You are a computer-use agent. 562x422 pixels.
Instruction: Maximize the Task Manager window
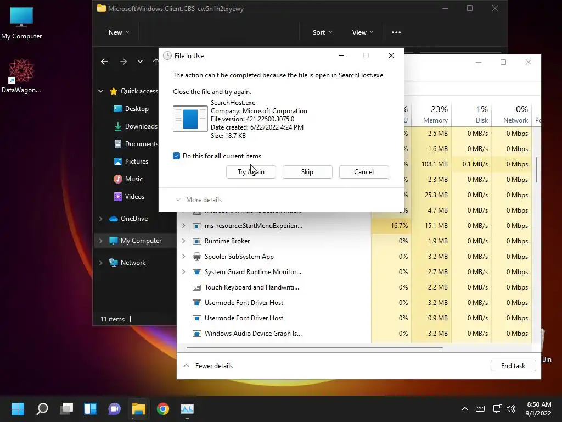(503, 62)
